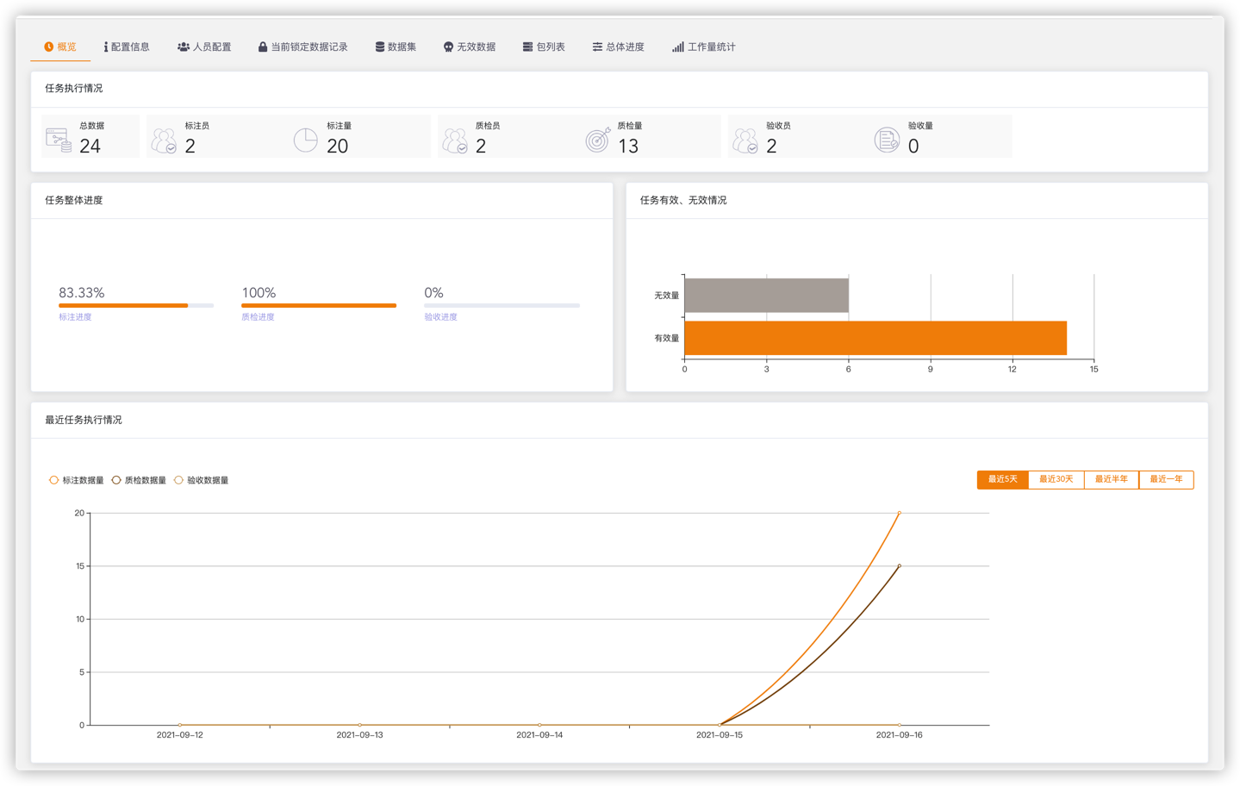Click the 83.33% percentage text
This screenshot has width=1240, height=786.
pyautogui.click(x=82, y=293)
